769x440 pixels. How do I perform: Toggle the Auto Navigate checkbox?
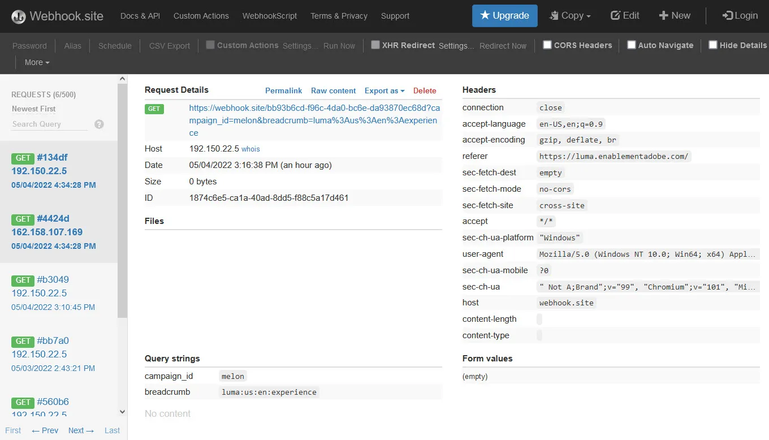pos(632,45)
